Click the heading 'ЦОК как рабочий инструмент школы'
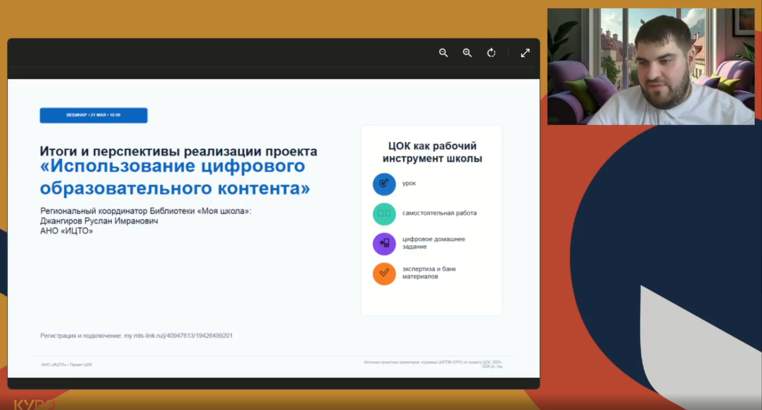This screenshot has height=410, width=762. pyautogui.click(x=432, y=152)
